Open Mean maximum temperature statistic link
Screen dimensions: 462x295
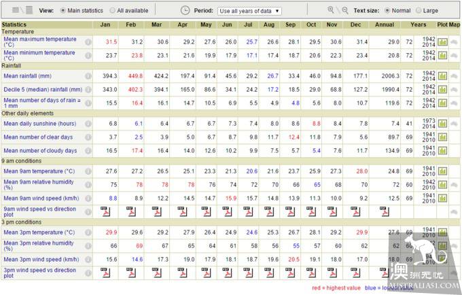coord(40,42)
